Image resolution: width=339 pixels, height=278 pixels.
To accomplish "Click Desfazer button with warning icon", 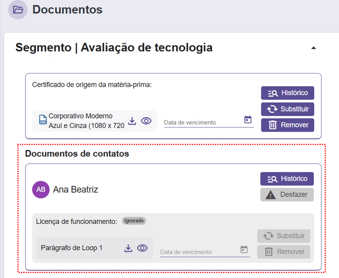I will (x=287, y=195).
